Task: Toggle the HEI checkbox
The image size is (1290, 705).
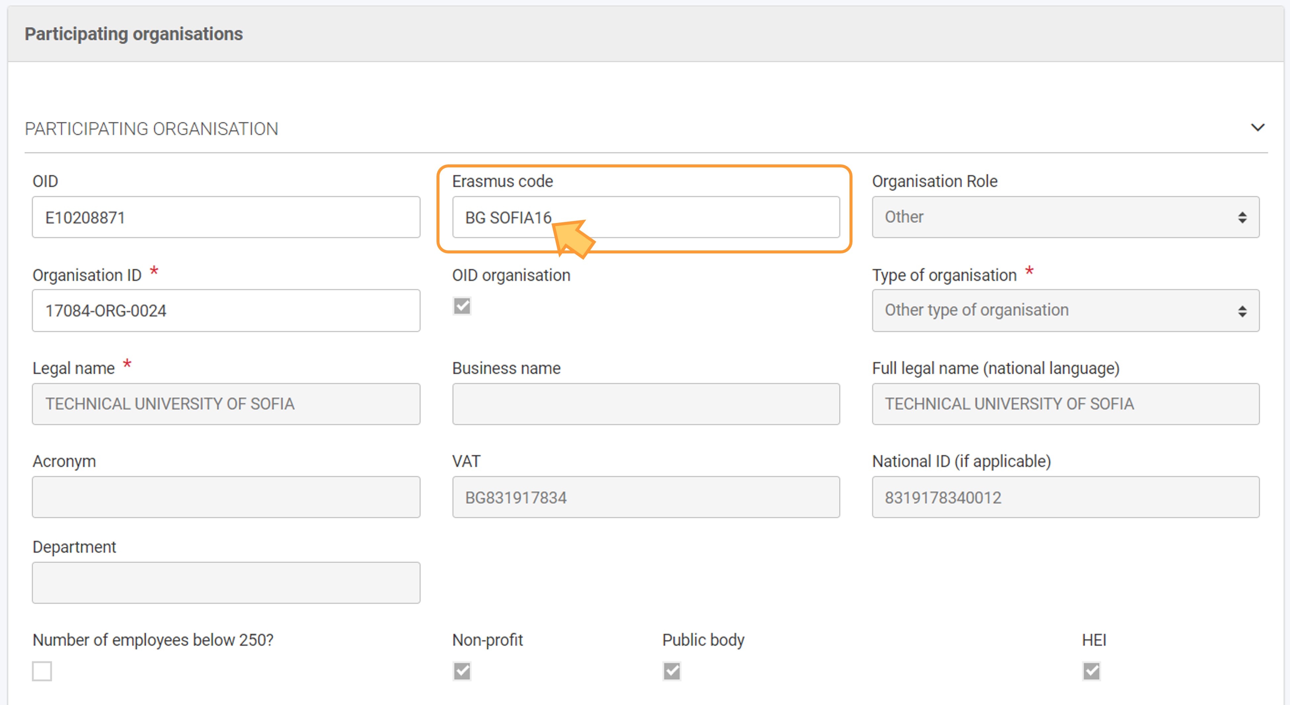Action: (1091, 671)
